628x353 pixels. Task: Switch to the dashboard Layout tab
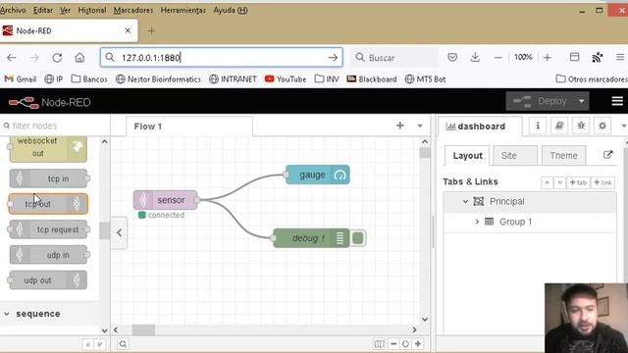click(467, 156)
